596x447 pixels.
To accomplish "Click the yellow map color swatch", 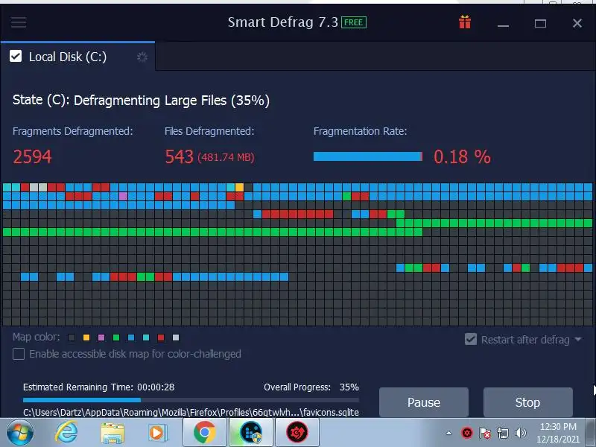I will (86, 337).
